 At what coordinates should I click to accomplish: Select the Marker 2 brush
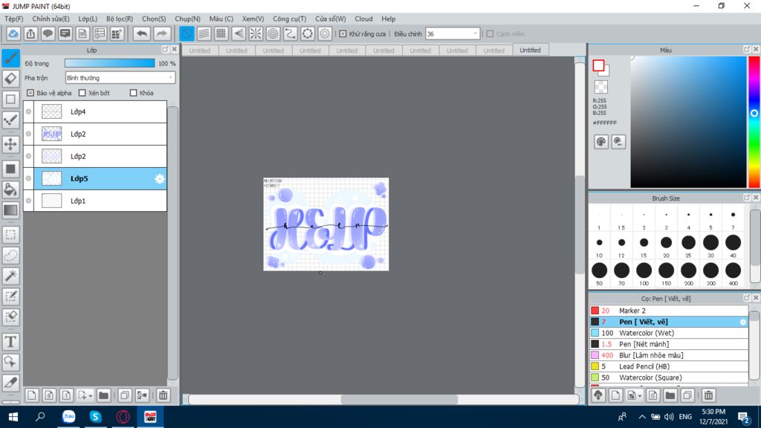pyautogui.click(x=668, y=311)
